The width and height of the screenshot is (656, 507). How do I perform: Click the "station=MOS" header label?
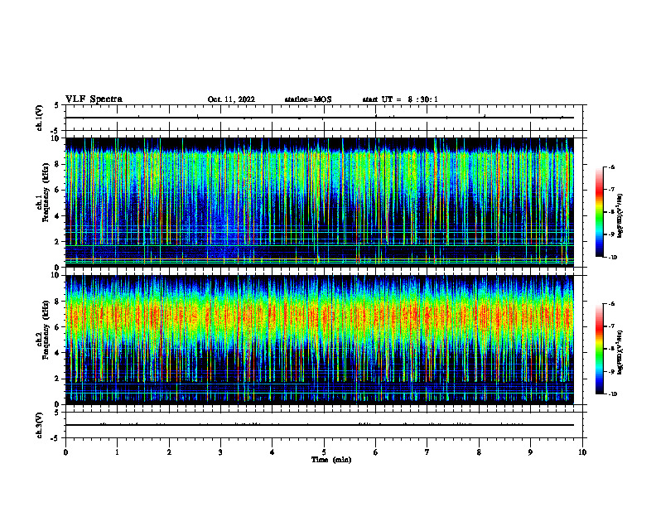coord(308,99)
